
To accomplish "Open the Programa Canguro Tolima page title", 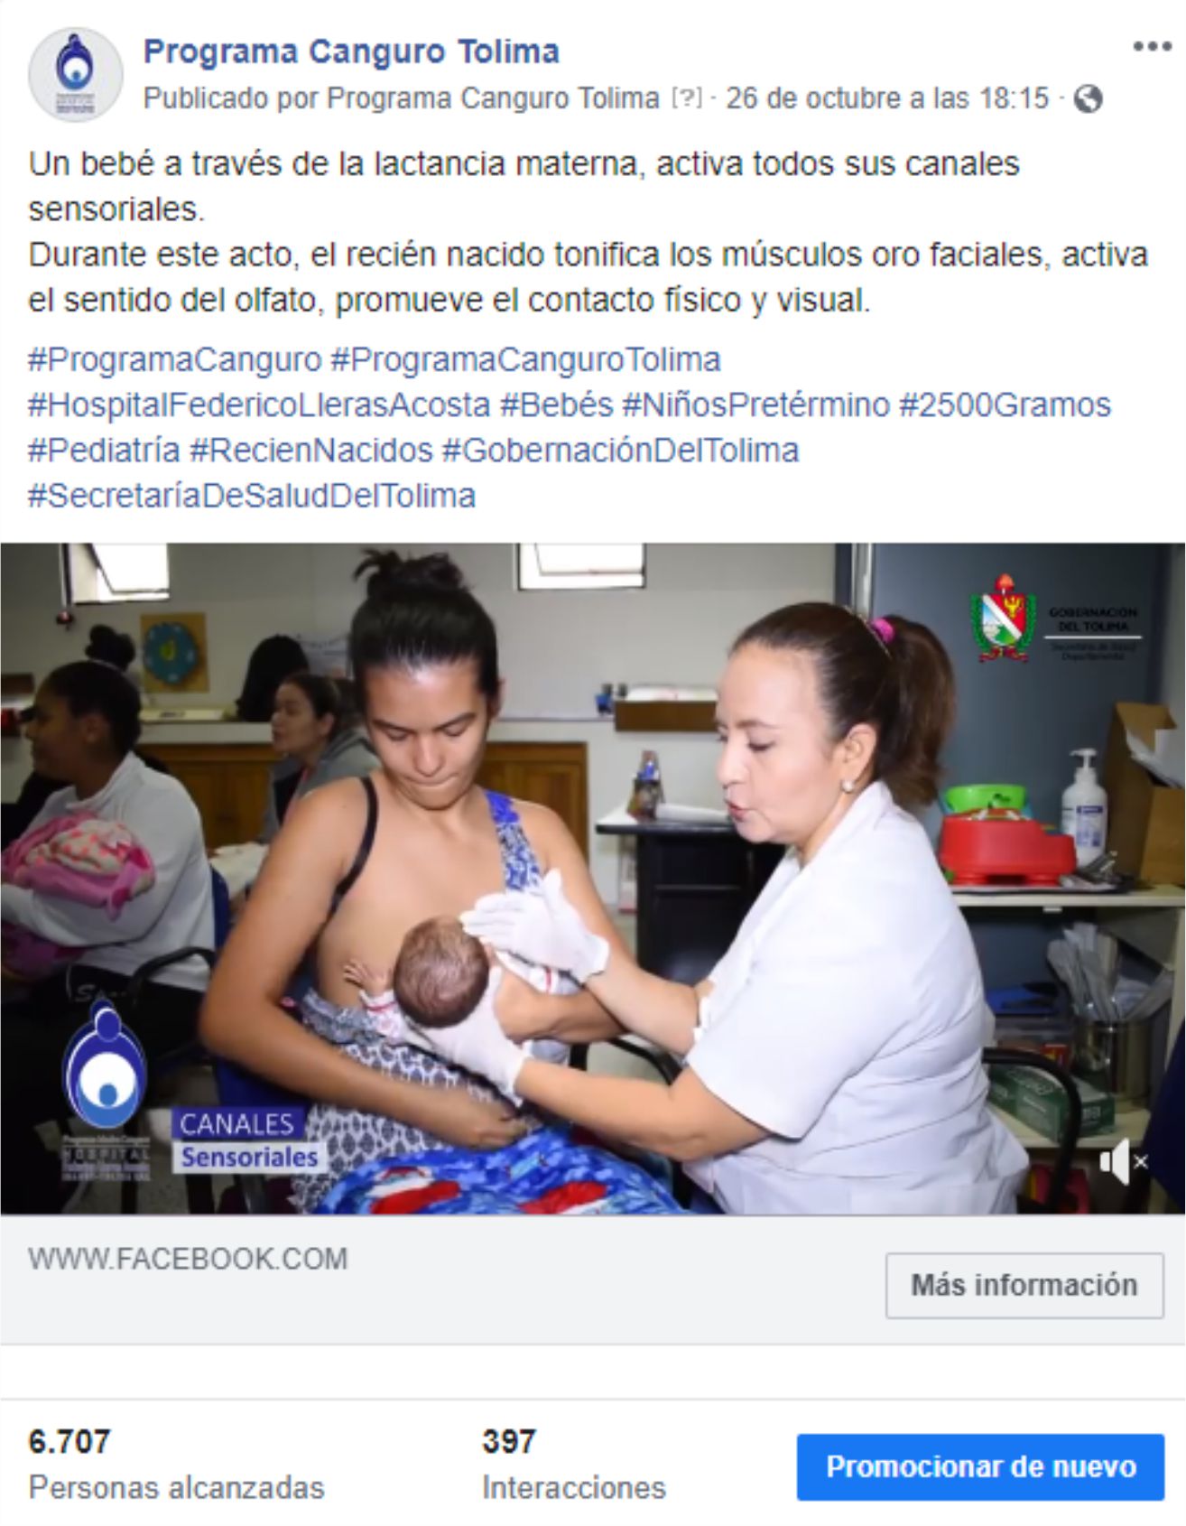I will click(x=351, y=51).
